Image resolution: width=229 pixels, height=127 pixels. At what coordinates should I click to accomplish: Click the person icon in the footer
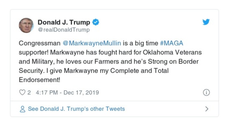pyautogui.click(x=22, y=109)
